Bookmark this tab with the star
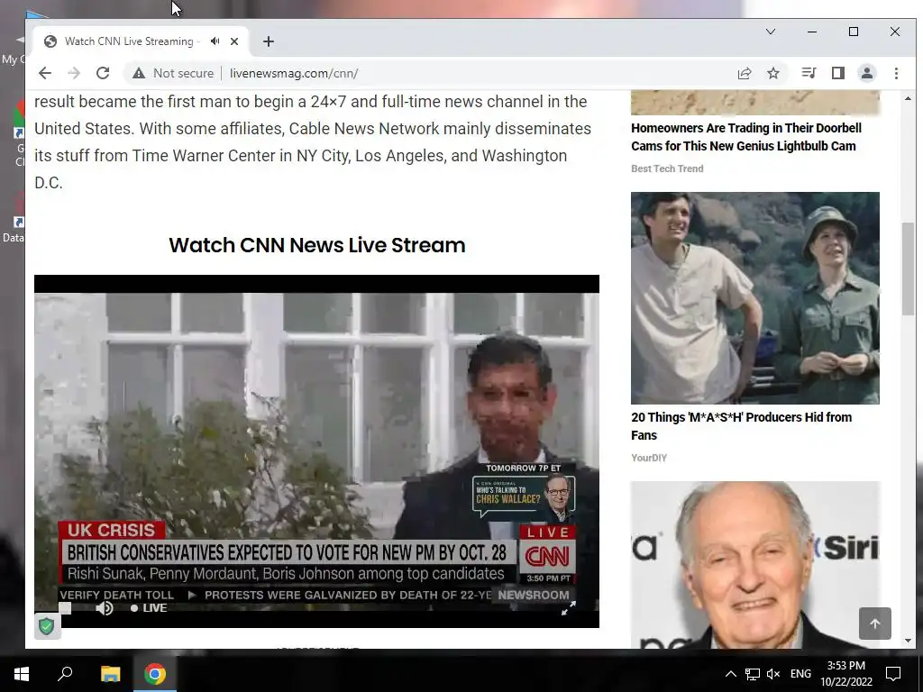This screenshot has width=923, height=692. [773, 73]
